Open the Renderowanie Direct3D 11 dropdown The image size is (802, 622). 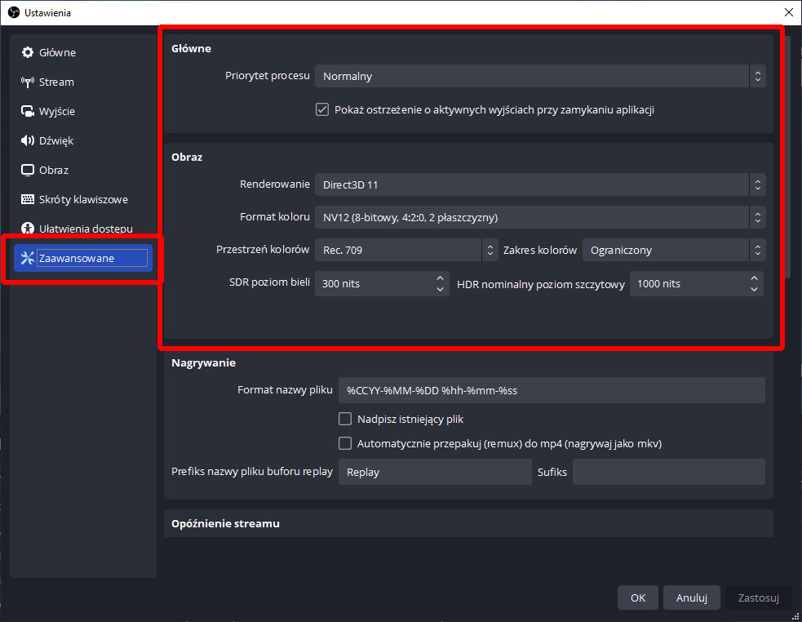(539, 185)
